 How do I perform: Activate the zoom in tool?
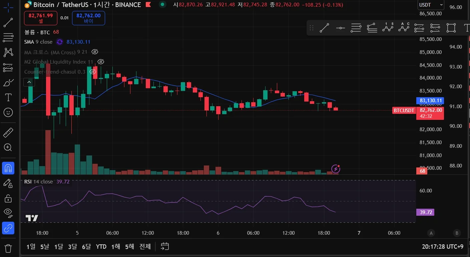click(8, 147)
